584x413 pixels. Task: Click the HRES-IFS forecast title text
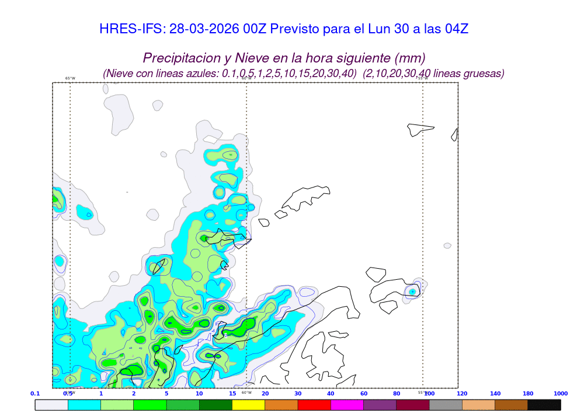(x=284, y=29)
